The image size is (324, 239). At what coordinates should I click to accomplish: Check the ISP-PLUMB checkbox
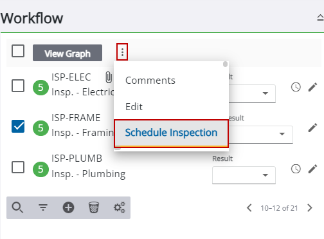pyautogui.click(x=18, y=167)
